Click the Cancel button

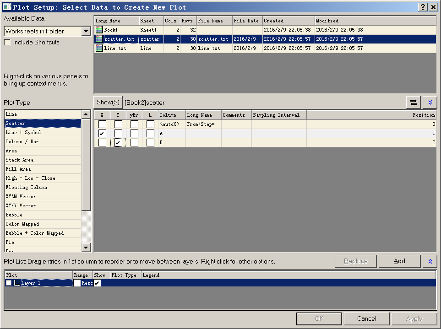click(x=366, y=318)
